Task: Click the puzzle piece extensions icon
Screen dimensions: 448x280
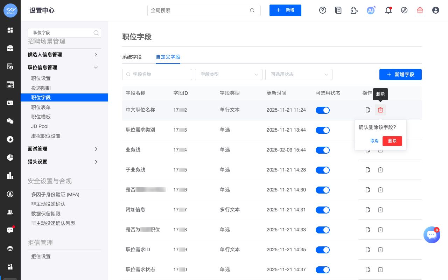Action: 354,10
